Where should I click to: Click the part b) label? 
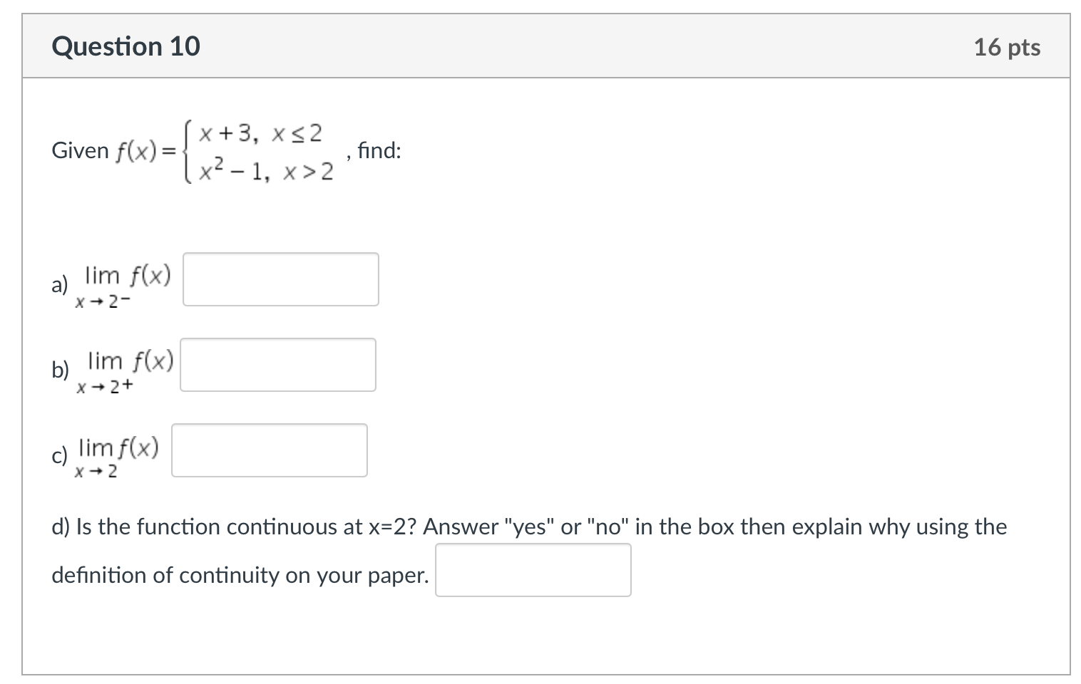pos(61,370)
